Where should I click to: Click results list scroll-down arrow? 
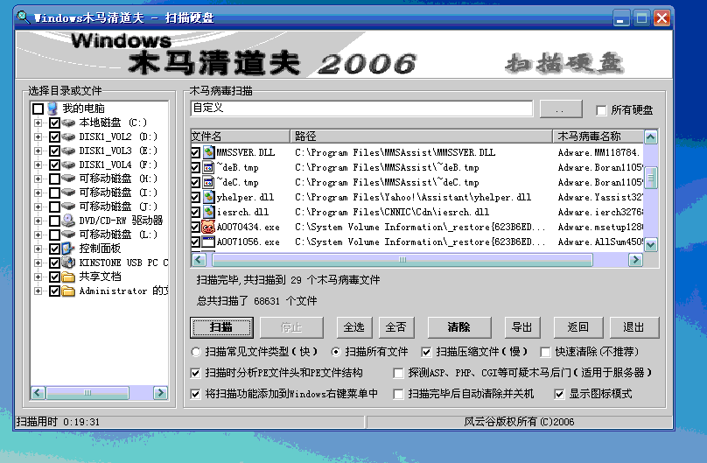pos(651,245)
